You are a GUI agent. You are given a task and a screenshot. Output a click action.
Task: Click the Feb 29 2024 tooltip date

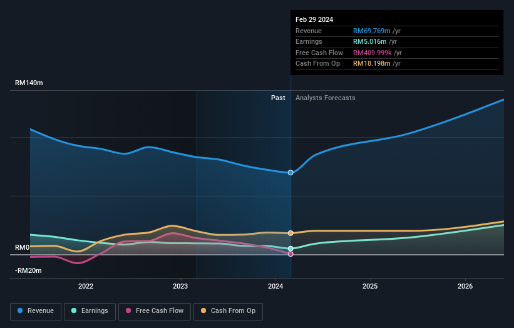tap(314, 19)
